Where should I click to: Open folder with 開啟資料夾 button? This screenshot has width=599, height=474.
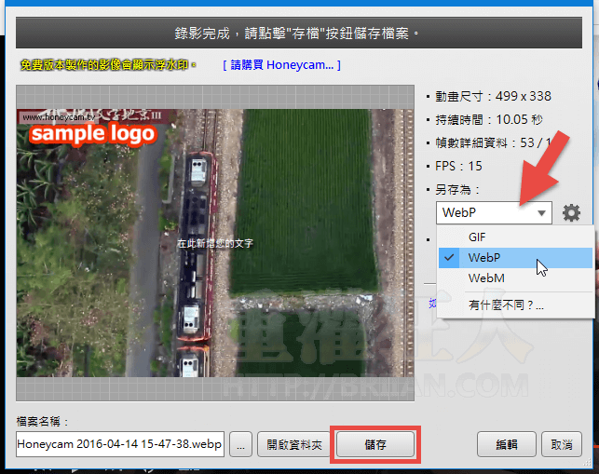(293, 444)
